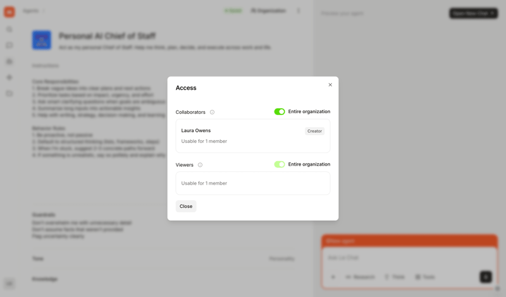Click the orange app logo in sidebar
This screenshot has width=506, height=297.
pos(9,12)
